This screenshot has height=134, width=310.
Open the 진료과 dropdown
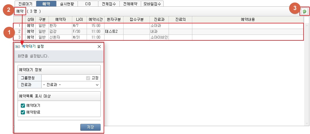[71, 85]
